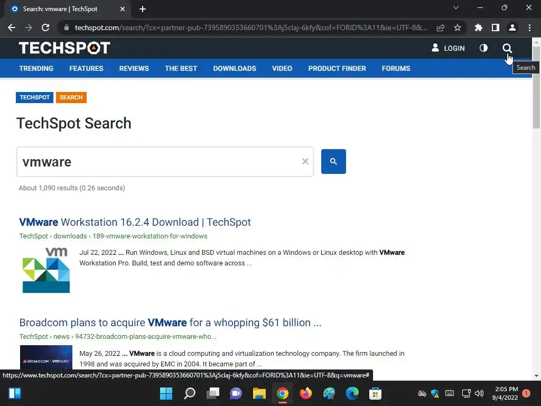Clear the search box with the X icon
This screenshot has width=541, height=406.
click(305, 161)
